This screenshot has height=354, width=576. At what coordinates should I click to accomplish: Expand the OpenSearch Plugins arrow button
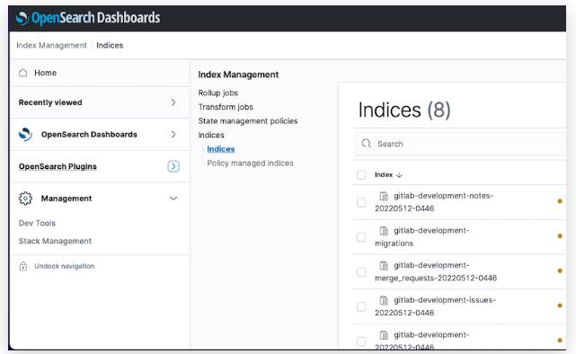point(173,166)
